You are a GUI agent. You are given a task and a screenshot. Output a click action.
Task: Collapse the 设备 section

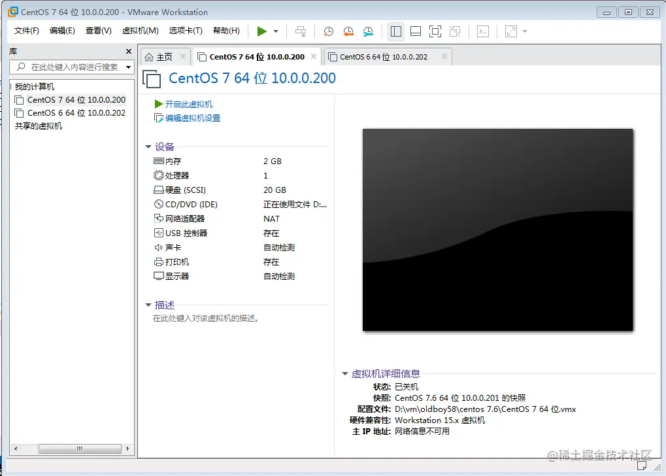coord(148,146)
